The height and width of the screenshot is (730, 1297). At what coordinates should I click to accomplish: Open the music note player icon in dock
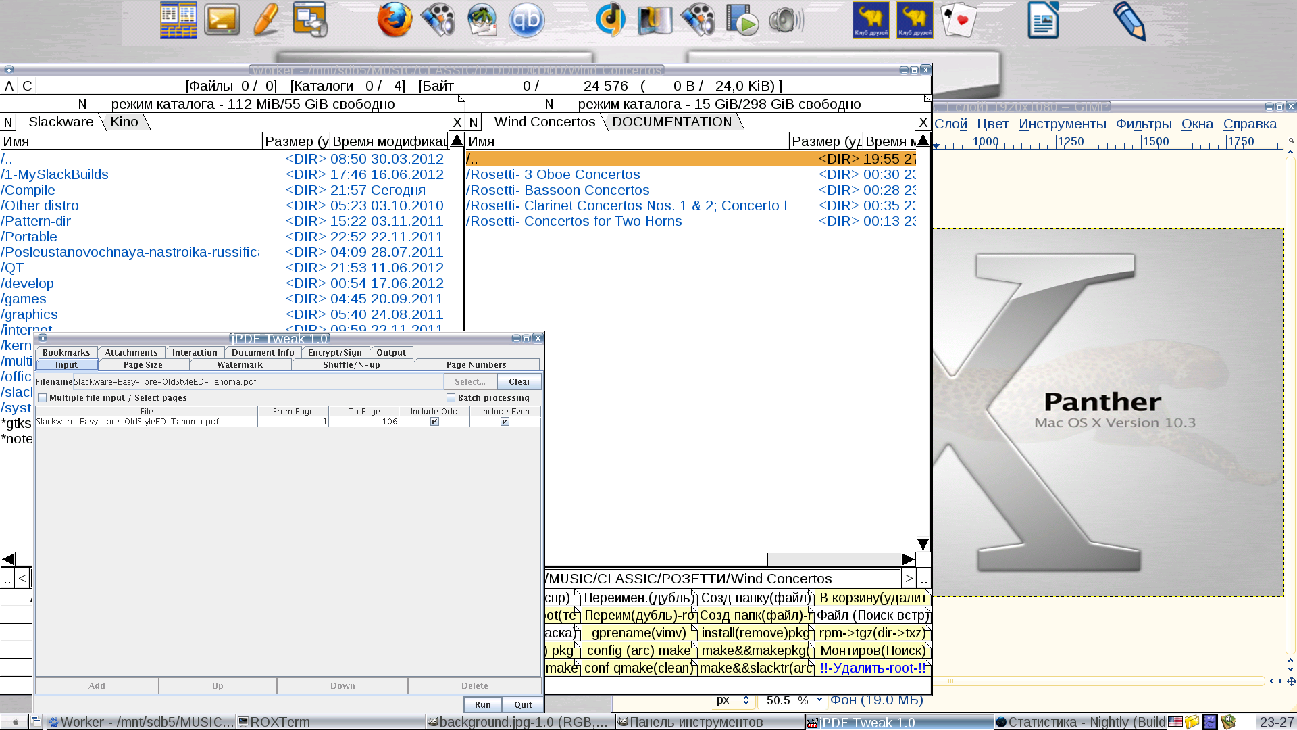click(x=611, y=20)
